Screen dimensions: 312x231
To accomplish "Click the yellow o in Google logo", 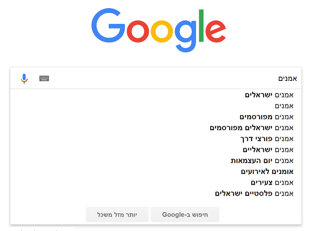I will 162,32.
